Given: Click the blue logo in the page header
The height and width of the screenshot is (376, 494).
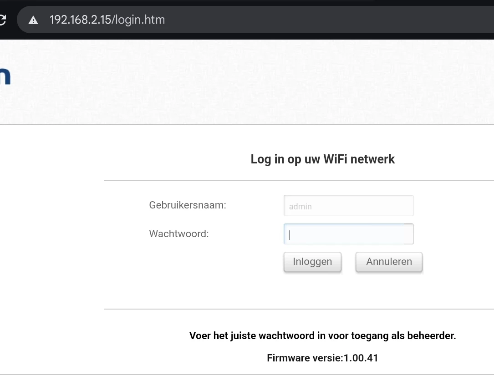Looking at the screenshot, I should point(5,77).
